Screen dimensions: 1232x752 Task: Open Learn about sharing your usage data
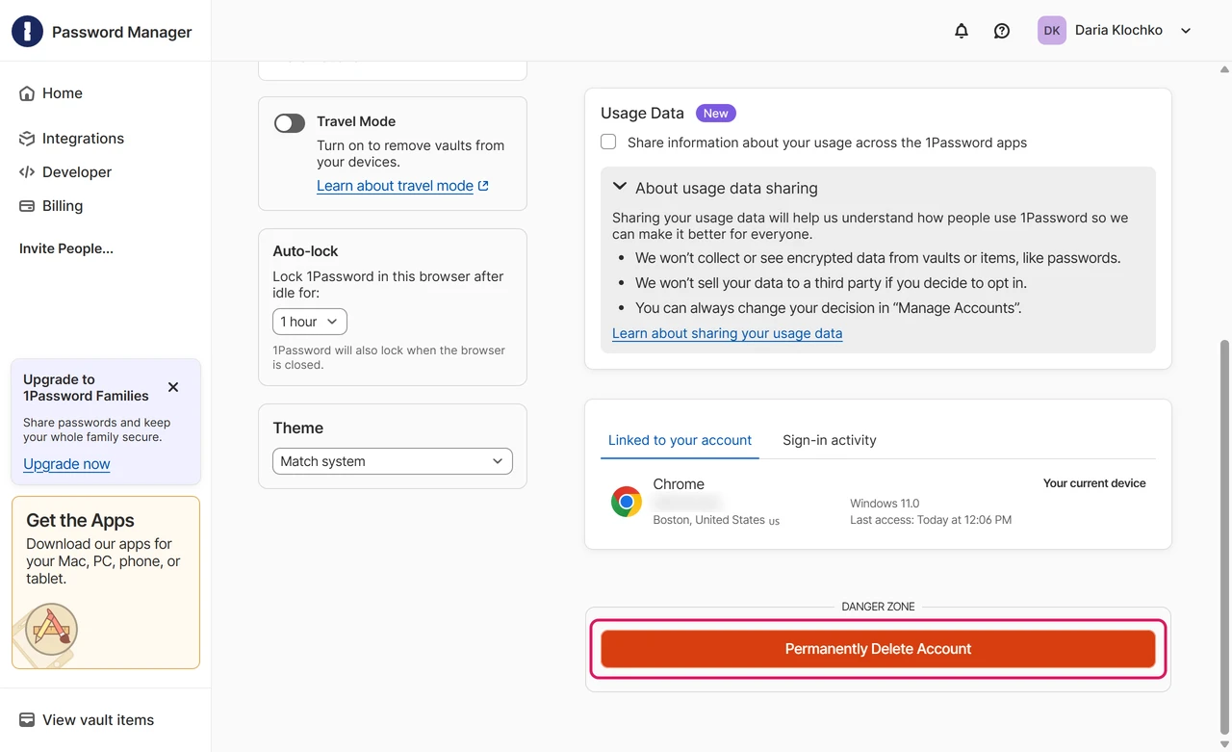(727, 333)
